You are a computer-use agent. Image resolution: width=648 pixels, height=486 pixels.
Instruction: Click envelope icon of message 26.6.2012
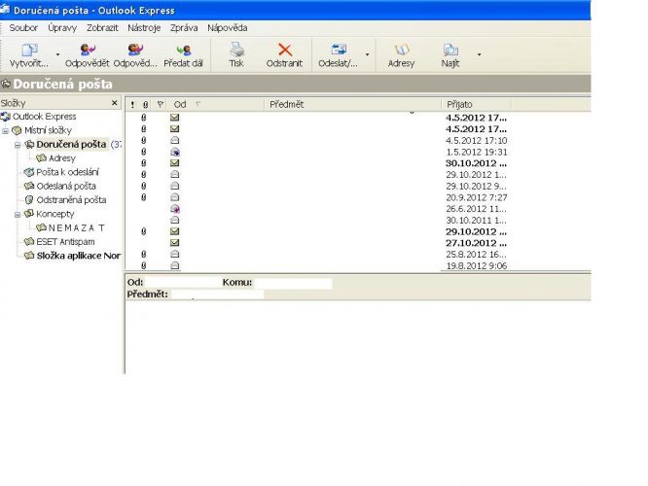[x=175, y=209]
